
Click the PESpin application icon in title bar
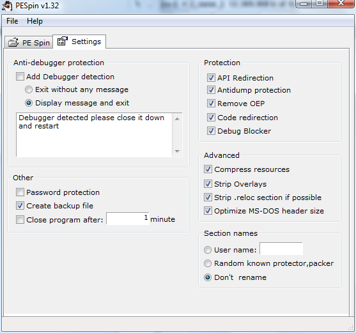[x=7, y=6]
